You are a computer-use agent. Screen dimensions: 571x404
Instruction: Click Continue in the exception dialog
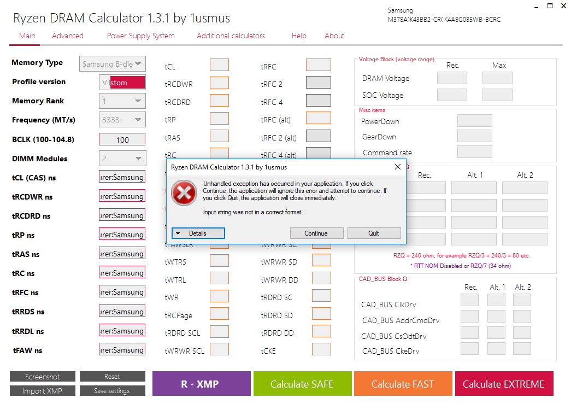(x=316, y=233)
